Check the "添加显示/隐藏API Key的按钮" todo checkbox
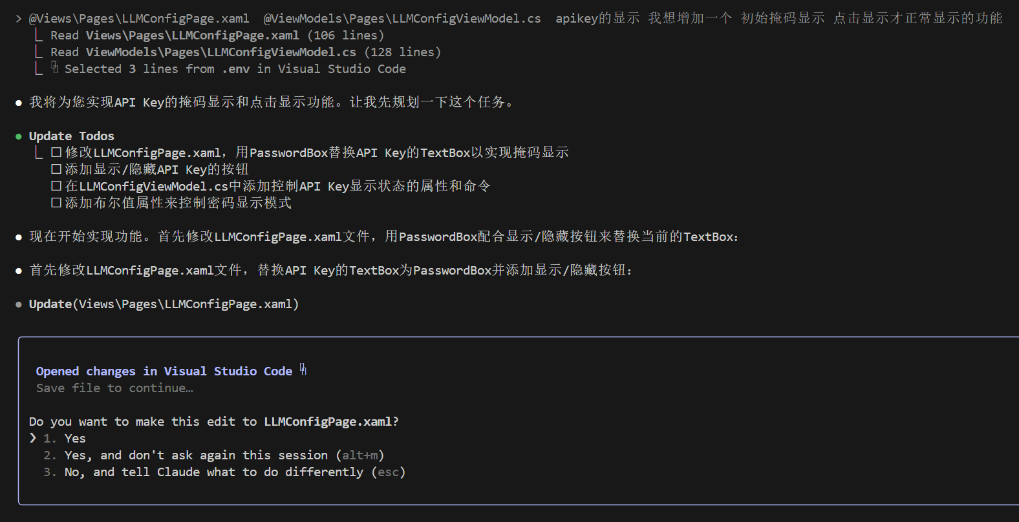 point(56,169)
